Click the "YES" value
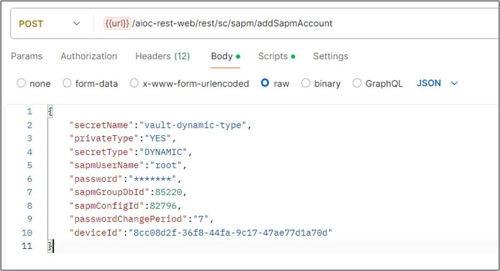The width and height of the screenshot is (500, 271). coord(158,139)
